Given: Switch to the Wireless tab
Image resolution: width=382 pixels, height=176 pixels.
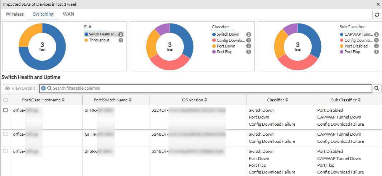Looking at the screenshot, I should (x=15, y=14).
